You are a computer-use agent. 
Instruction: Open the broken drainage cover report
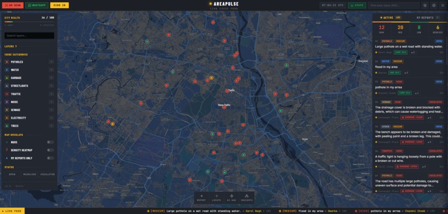409,109
